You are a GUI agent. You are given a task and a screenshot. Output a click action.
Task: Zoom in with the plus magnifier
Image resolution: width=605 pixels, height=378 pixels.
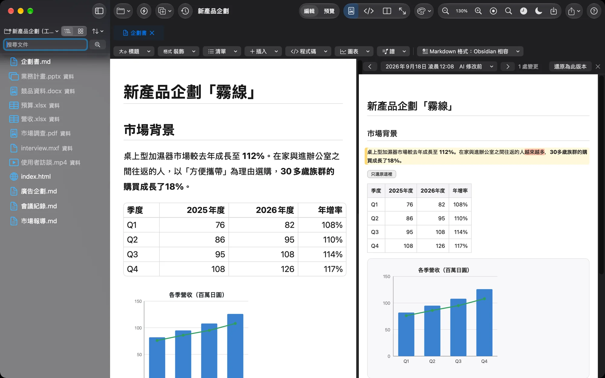[x=478, y=11]
